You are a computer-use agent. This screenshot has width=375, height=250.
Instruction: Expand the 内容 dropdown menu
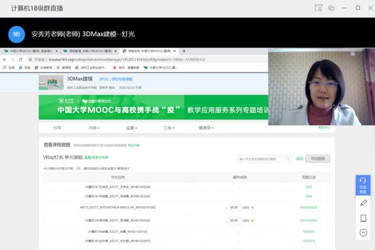(x=94, y=128)
